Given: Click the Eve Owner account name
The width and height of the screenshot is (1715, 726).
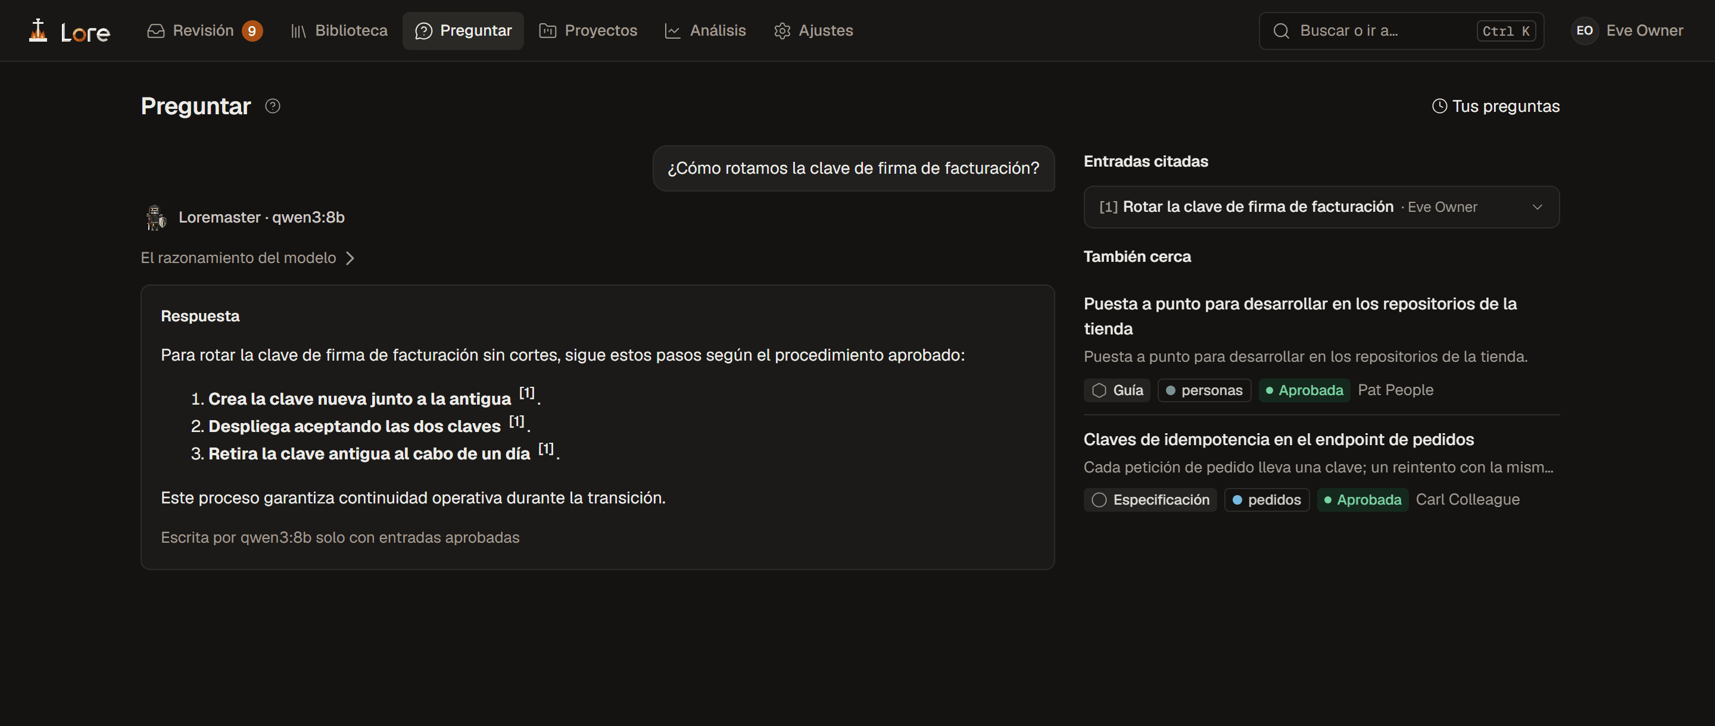Looking at the screenshot, I should pyautogui.click(x=1644, y=30).
